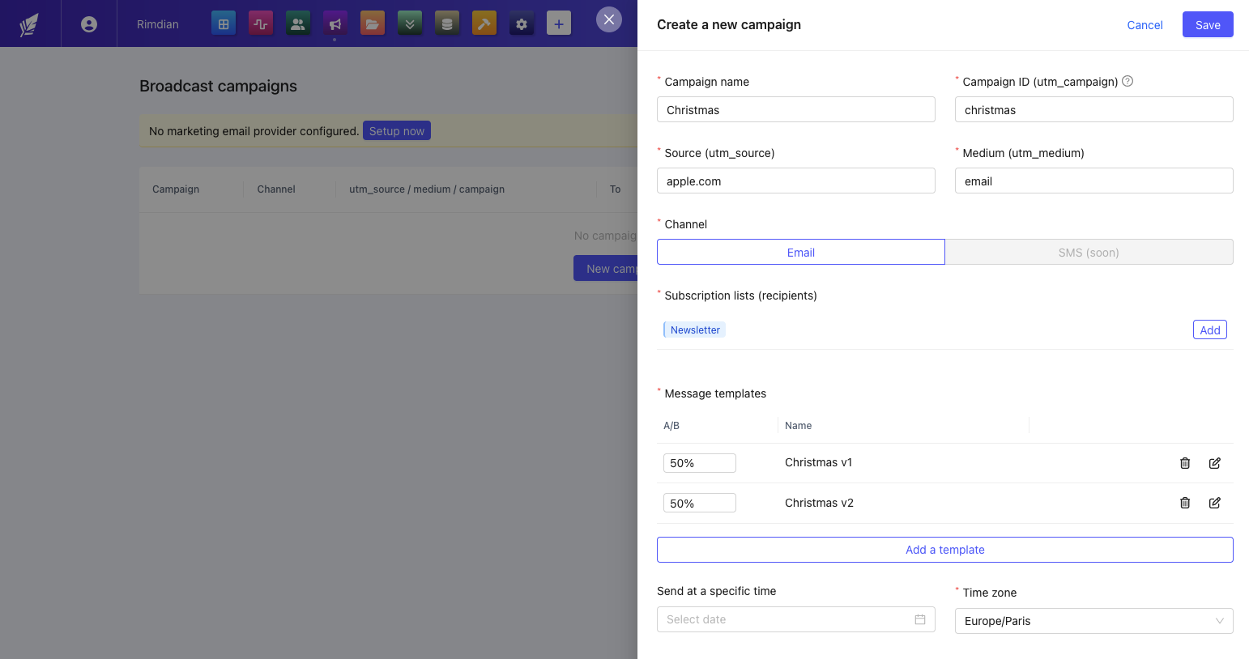
Task: Click the Name column header in templates
Action: [798, 426]
